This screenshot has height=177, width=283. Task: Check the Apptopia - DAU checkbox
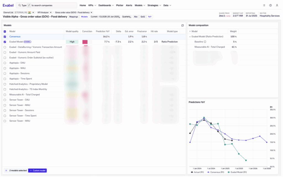tap(5, 63)
